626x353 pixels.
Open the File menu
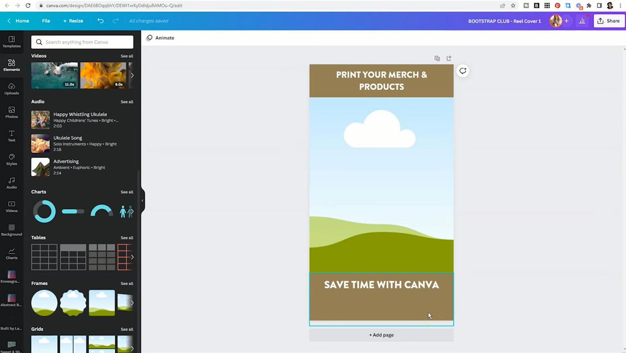pyautogui.click(x=46, y=20)
